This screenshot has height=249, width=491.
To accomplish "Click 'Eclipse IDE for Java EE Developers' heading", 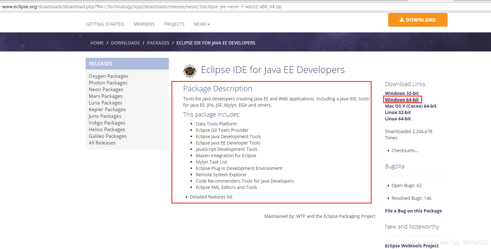I will 273,70.
